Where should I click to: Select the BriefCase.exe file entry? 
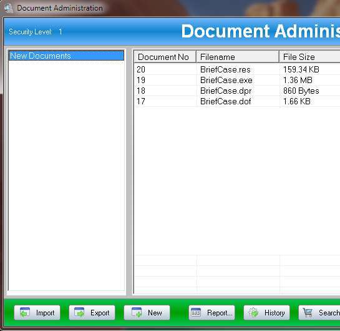coord(226,80)
